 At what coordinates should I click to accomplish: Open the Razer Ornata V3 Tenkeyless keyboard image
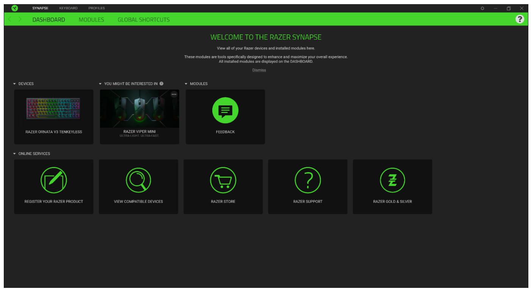point(53,109)
